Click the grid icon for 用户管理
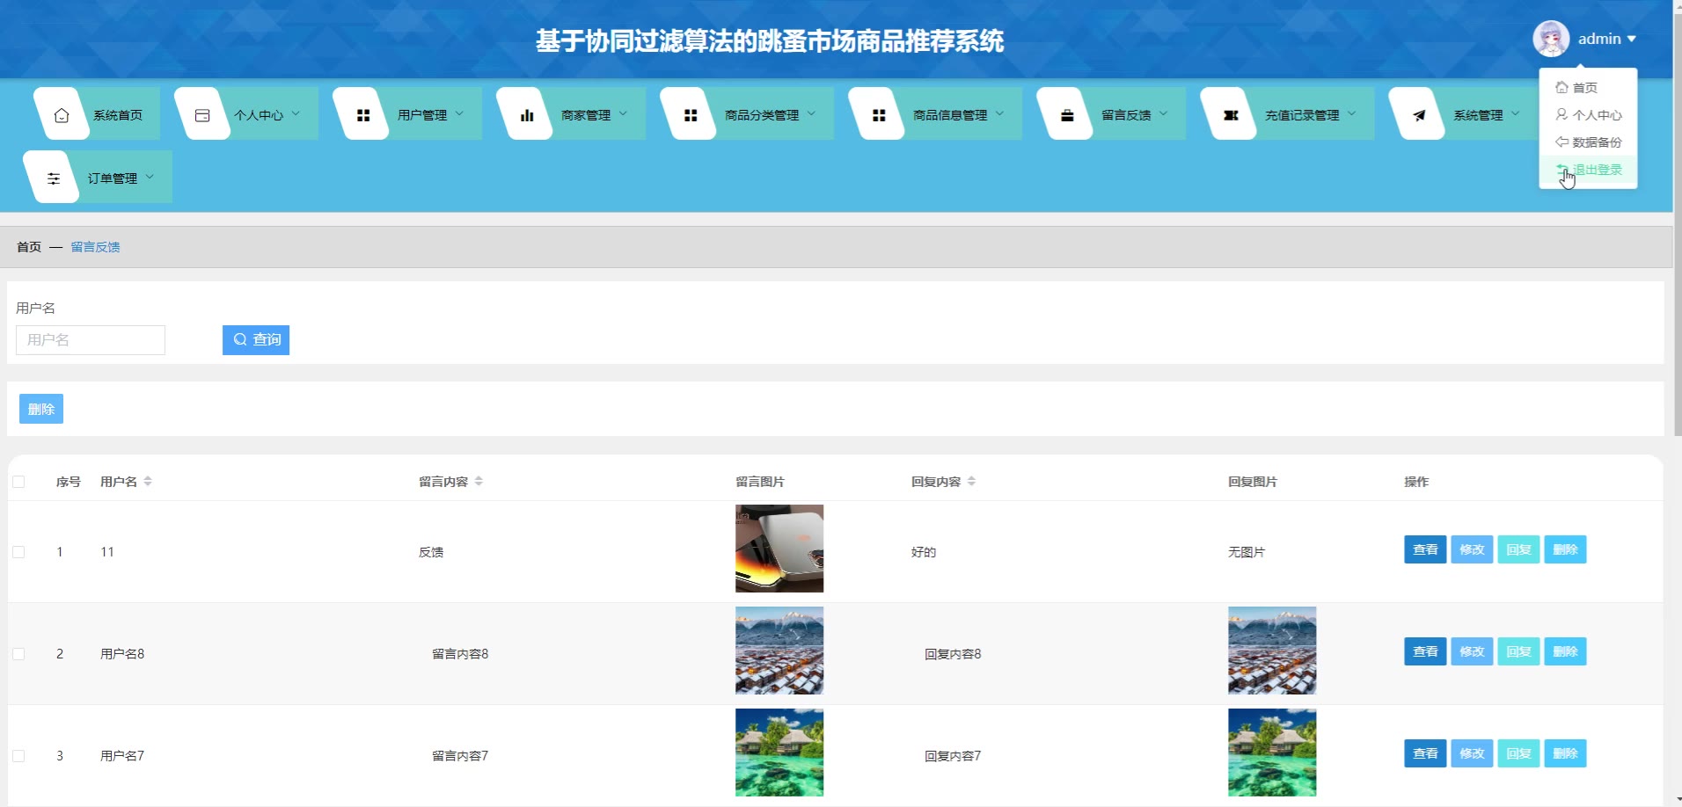1682x807 pixels. pos(363,115)
